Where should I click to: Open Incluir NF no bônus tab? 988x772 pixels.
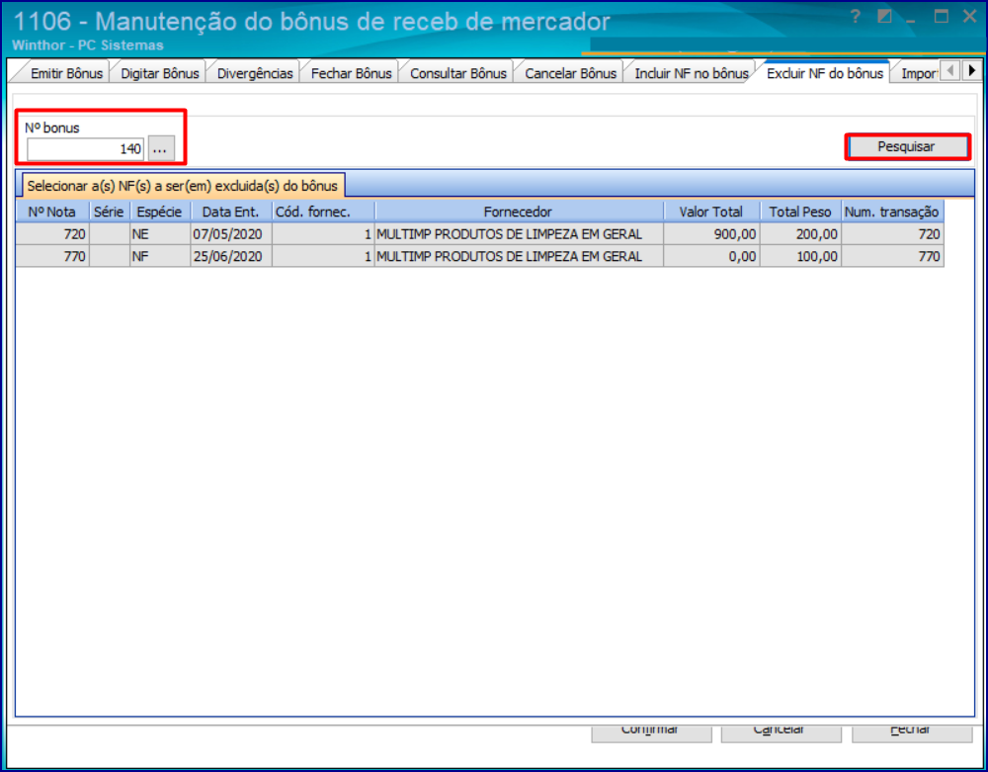click(x=692, y=73)
